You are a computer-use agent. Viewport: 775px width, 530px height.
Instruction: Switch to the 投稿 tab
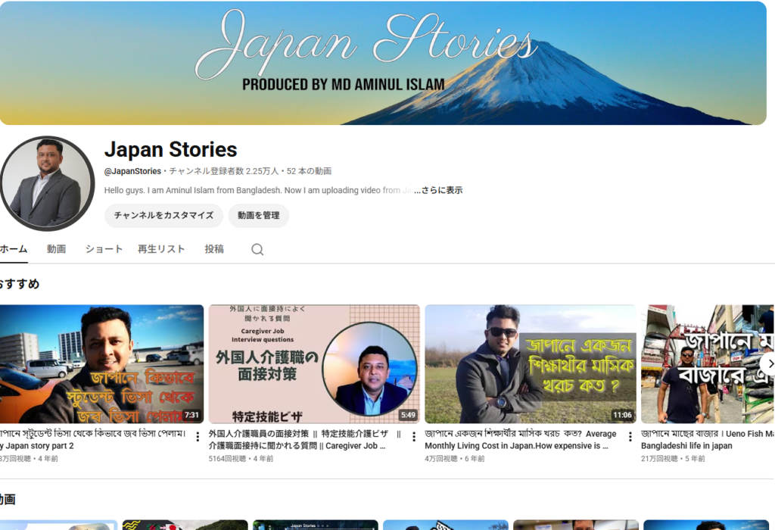[x=214, y=249]
